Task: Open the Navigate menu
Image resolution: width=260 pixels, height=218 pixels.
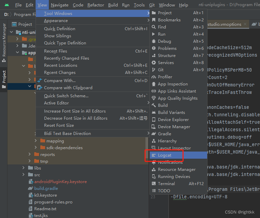Action: pyautogui.click(x=60, y=5)
